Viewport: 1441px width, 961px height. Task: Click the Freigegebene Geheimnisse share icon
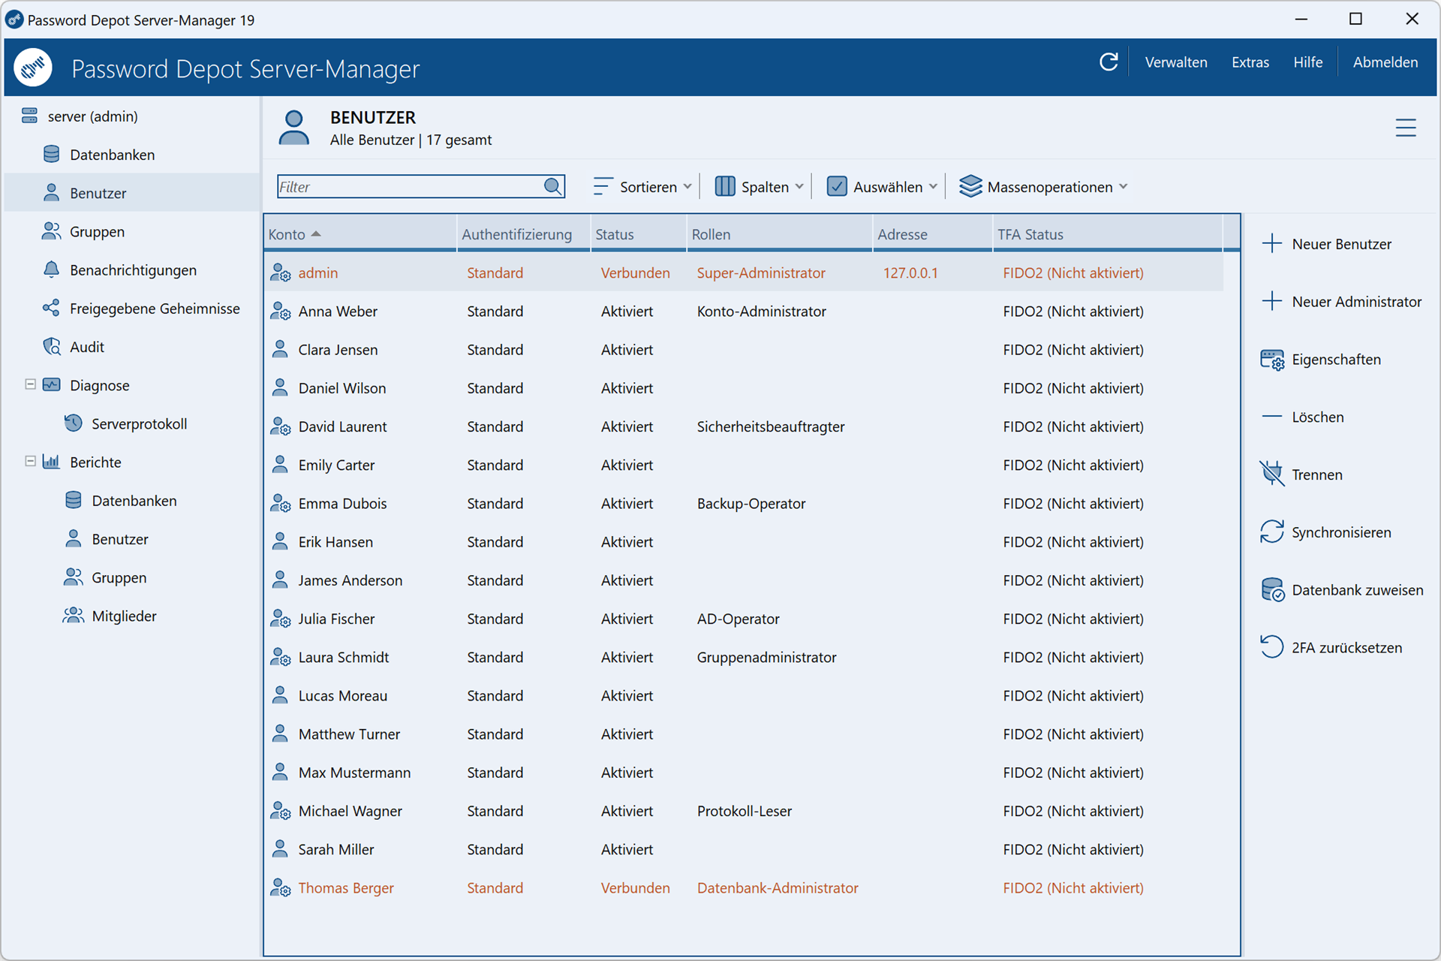51,308
